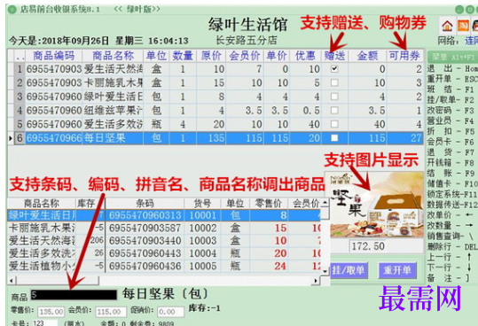Click the 会员价 115.00 field
This screenshot has height=326, width=478.
[111, 312]
